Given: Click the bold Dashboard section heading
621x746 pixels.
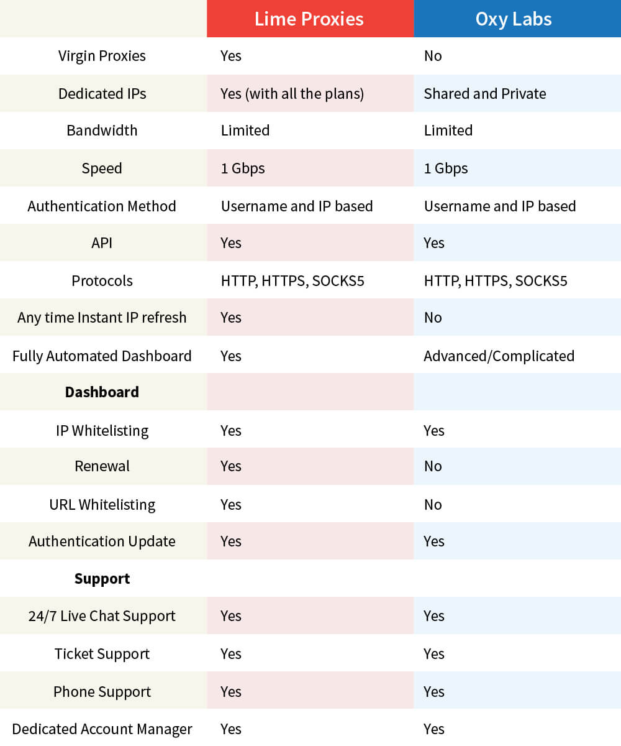Looking at the screenshot, I should (x=102, y=392).
